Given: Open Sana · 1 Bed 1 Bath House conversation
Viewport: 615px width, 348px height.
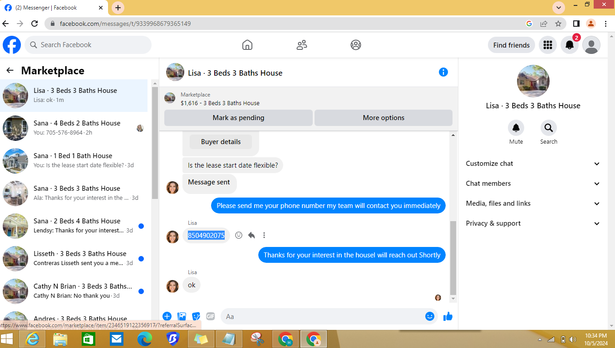Looking at the screenshot, I should coord(74,161).
